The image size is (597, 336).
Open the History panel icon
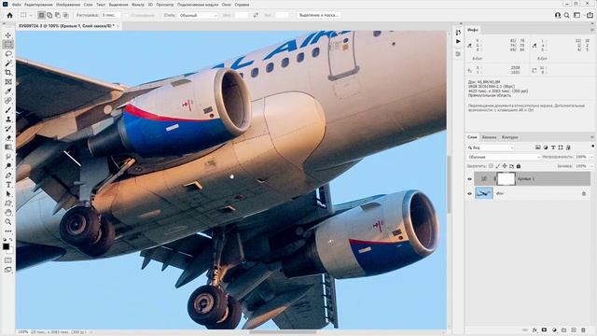[458, 32]
